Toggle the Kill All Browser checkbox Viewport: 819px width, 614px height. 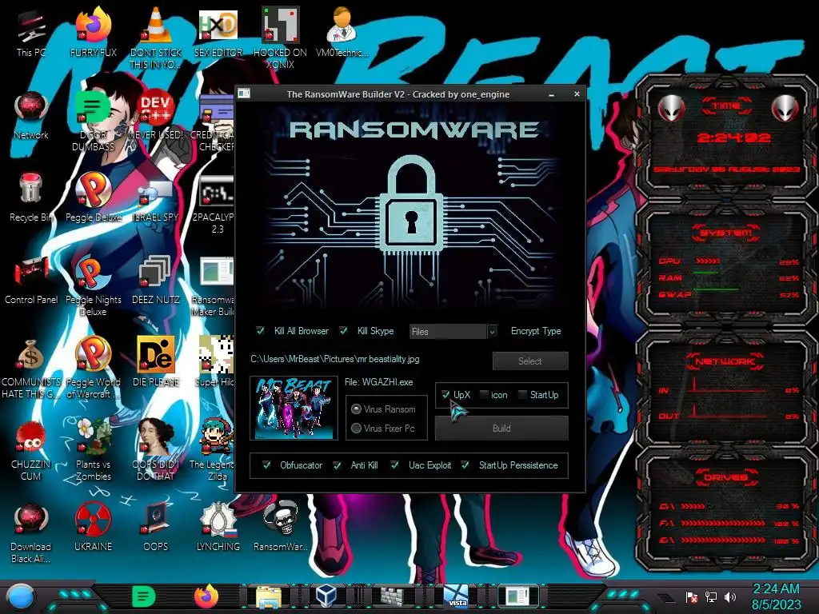point(260,330)
